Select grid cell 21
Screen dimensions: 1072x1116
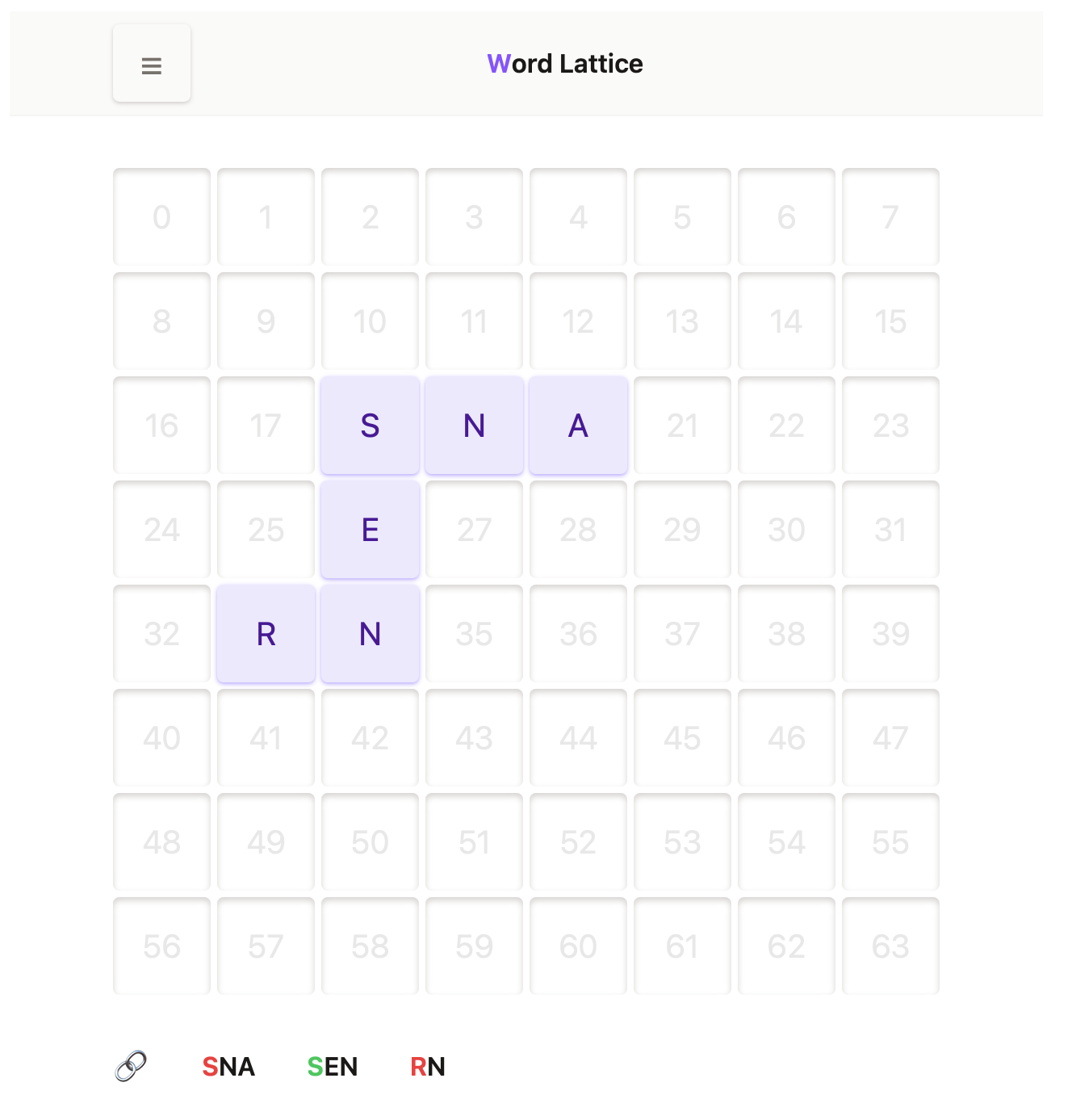682,426
